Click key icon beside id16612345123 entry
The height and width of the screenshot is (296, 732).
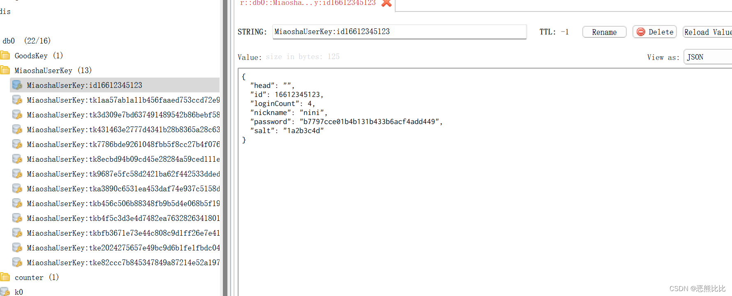pos(17,85)
